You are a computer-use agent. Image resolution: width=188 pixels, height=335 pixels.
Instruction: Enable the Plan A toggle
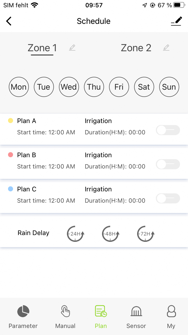tap(168, 130)
